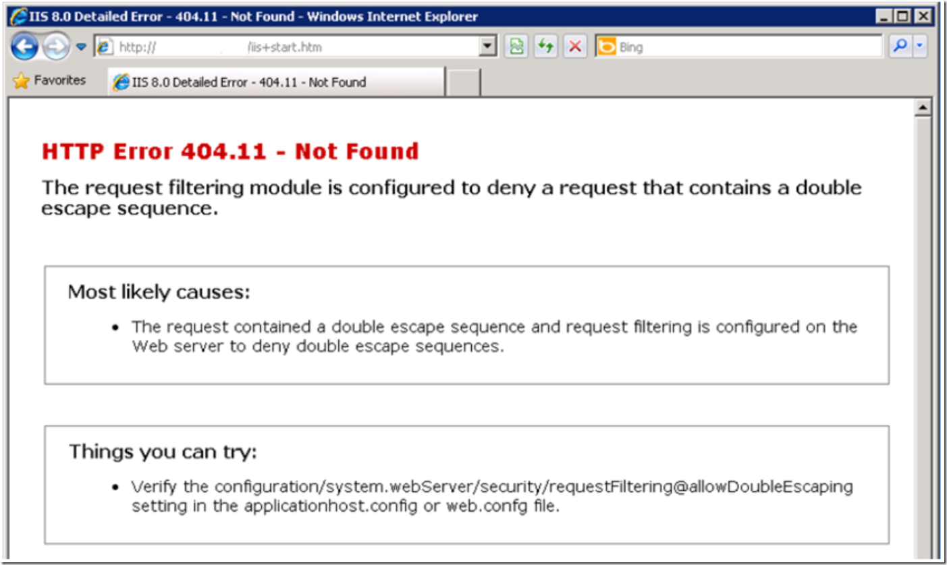This screenshot has width=947, height=565.
Task: Click the address bar URL field
Action: 294,47
